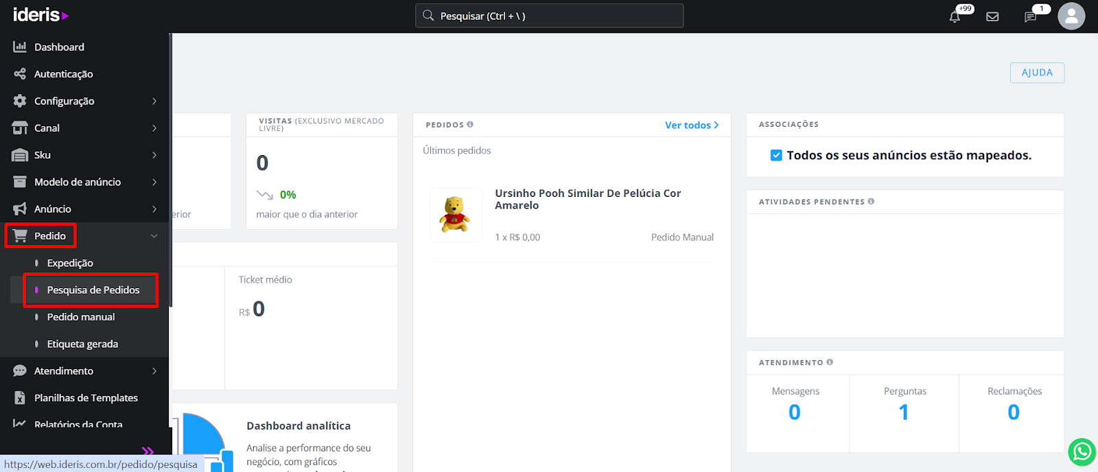
Task: Click the AJUDA button
Action: pos(1037,73)
